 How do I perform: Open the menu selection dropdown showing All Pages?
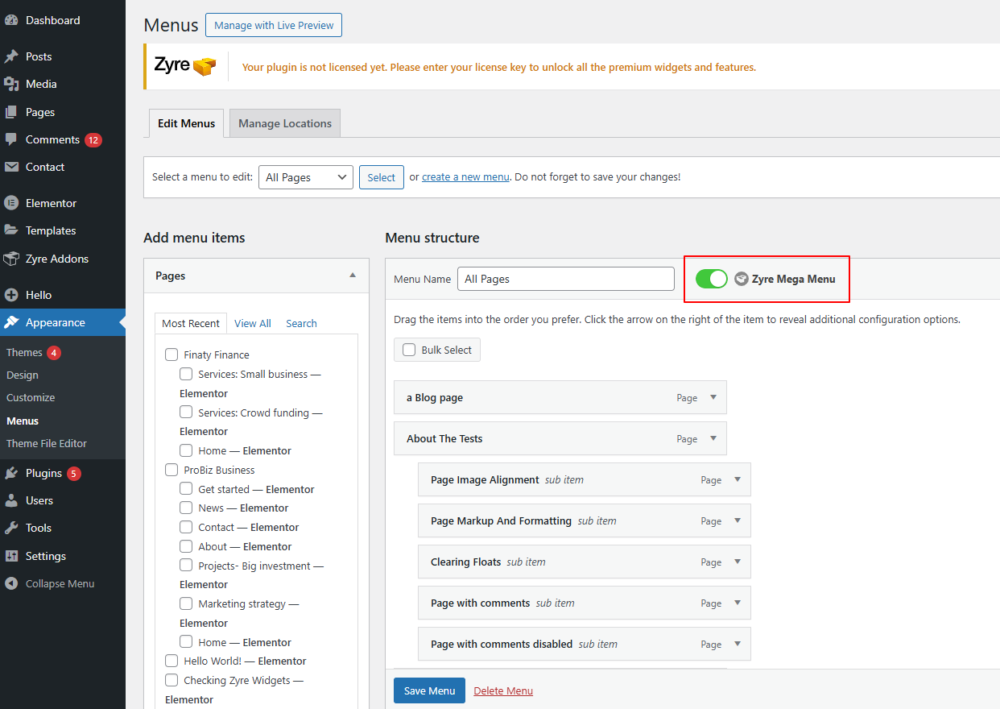click(305, 177)
